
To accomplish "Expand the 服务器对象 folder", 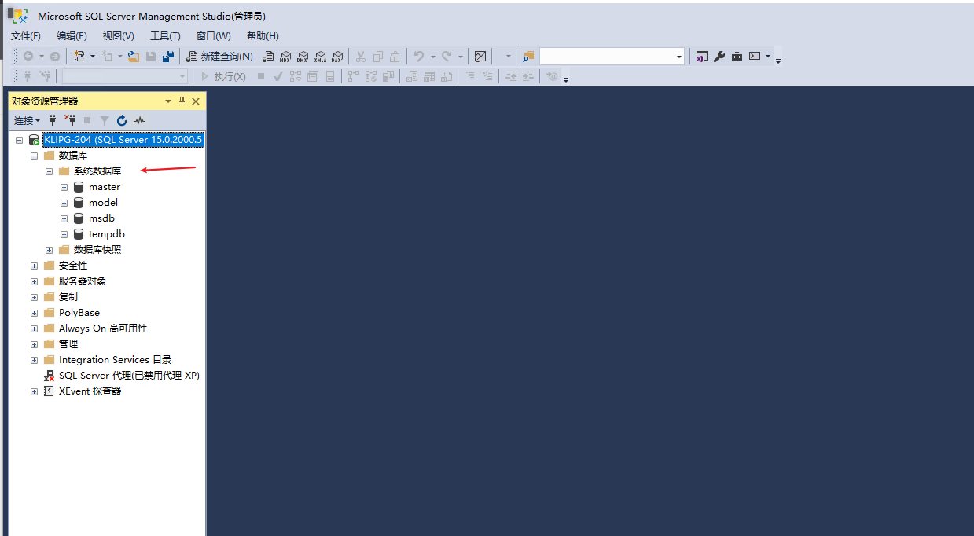I will click(34, 281).
